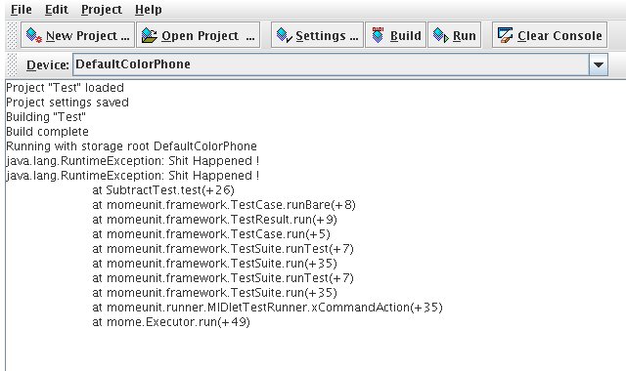Click the Clear Console eraser icon
Image resolution: width=626 pixels, height=371 pixels.
505,35
